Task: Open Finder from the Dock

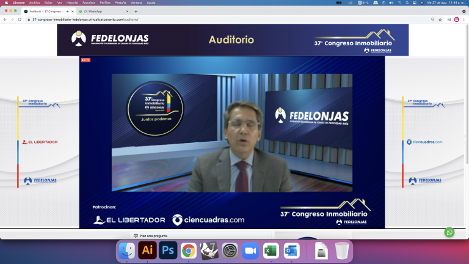Action: click(127, 250)
